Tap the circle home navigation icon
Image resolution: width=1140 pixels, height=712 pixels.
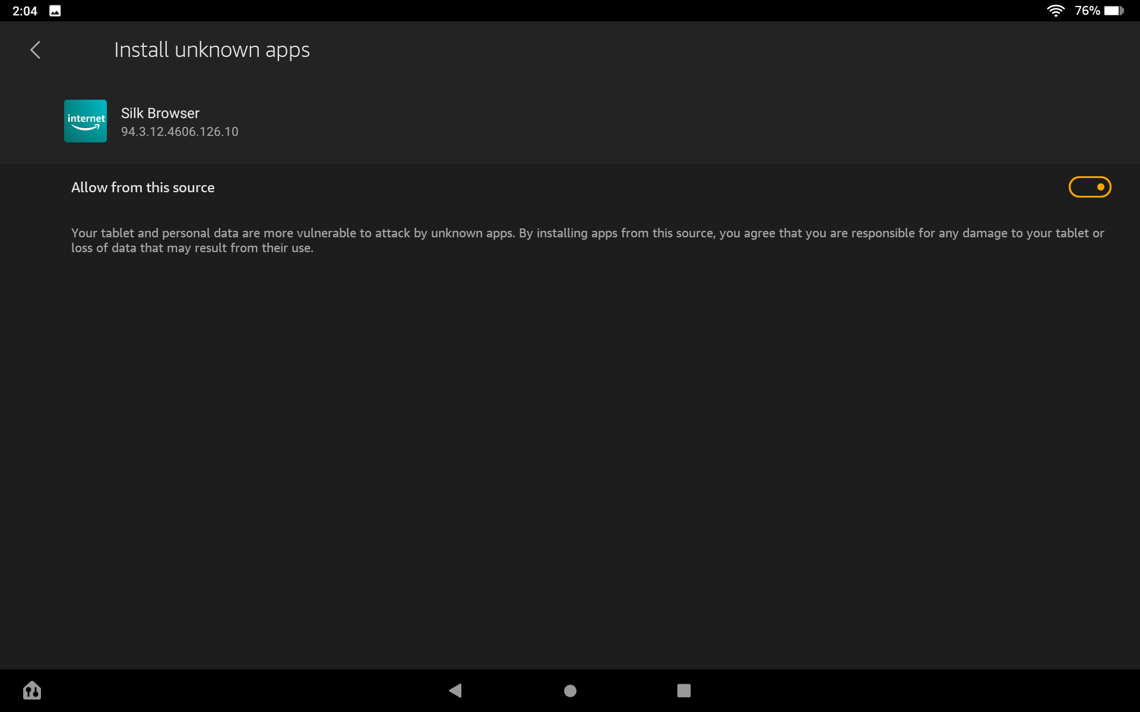pos(569,690)
